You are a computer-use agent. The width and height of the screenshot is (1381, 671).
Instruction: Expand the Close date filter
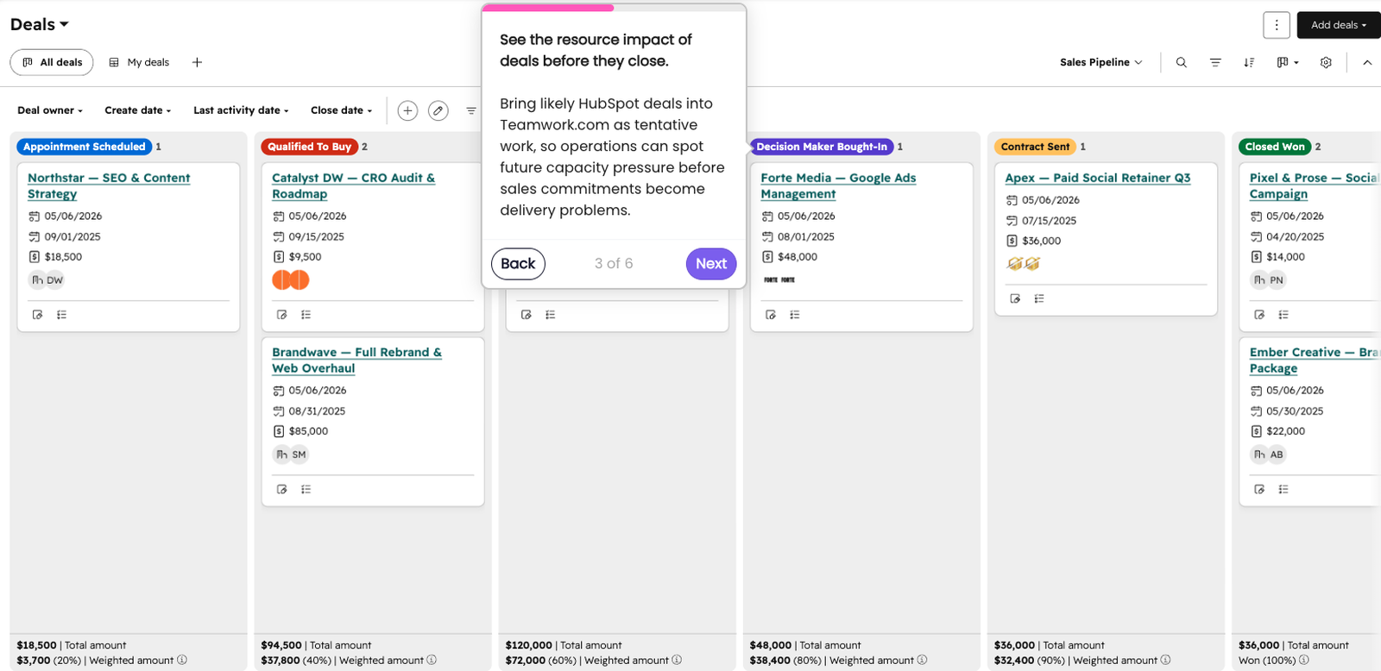tap(342, 110)
